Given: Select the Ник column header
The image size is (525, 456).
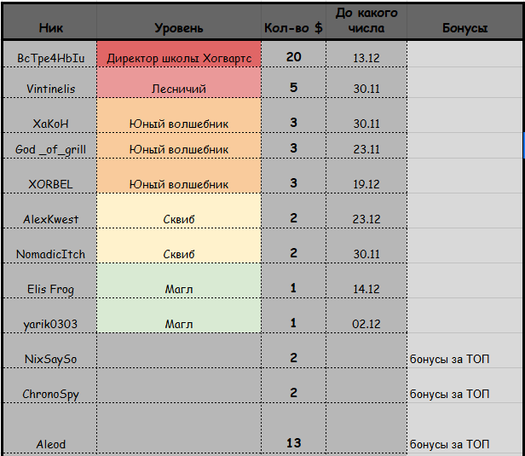Looking at the screenshot, I should coord(50,22).
